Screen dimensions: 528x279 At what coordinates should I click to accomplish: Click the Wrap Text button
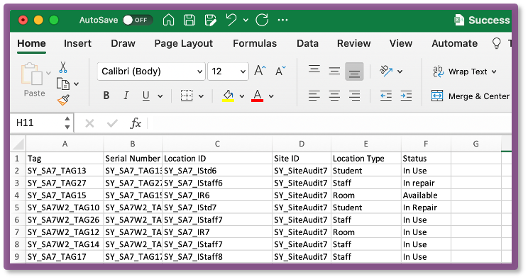click(460, 72)
